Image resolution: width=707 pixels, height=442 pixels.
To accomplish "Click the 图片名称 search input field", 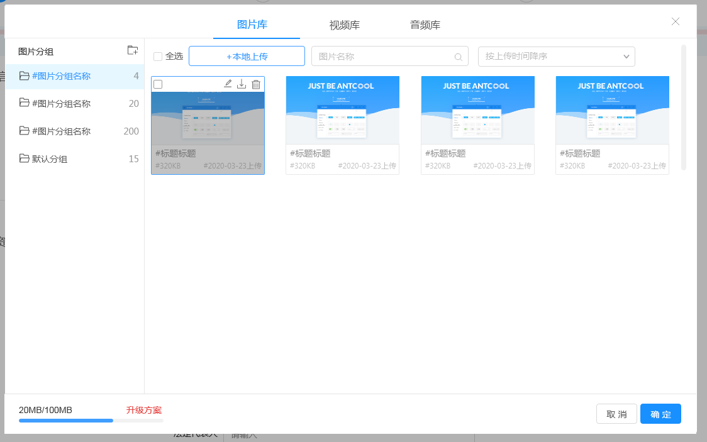I will pyautogui.click(x=389, y=57).
